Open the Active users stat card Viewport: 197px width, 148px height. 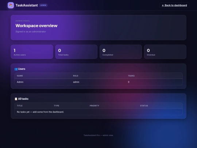pos(32,52)
